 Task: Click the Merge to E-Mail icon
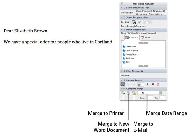coord(134,93)
